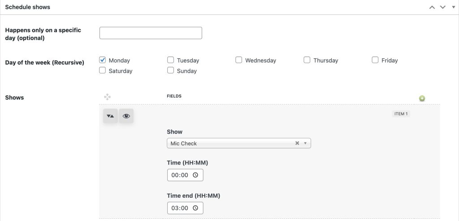Clear the Mic Check selection with the x

pyautogui.click(x=297, y=143)
